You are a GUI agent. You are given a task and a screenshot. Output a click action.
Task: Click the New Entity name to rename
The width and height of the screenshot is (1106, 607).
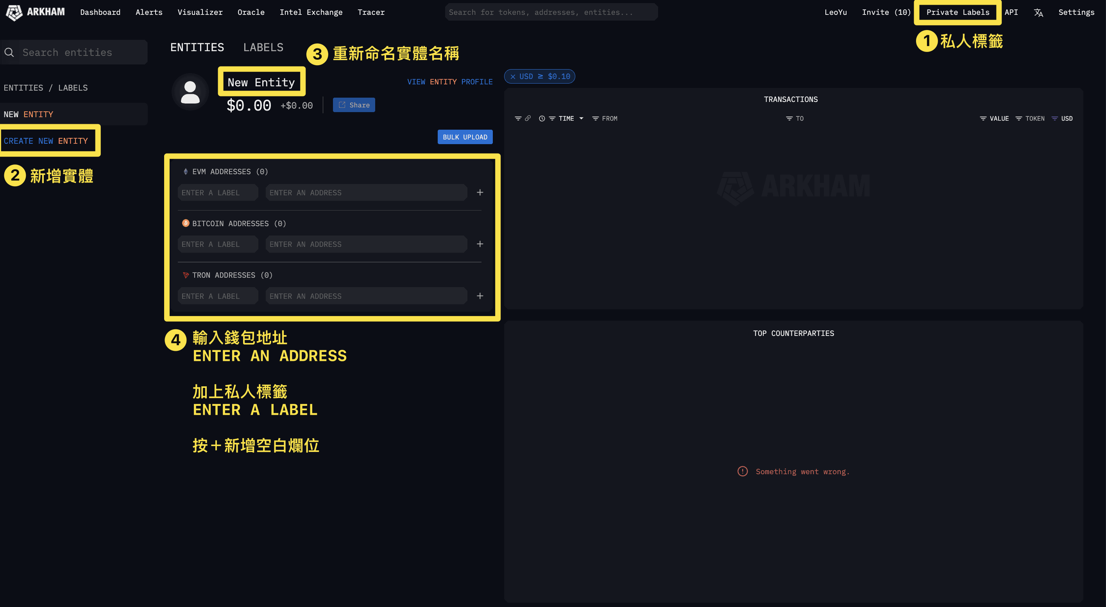tap(261, 82)
